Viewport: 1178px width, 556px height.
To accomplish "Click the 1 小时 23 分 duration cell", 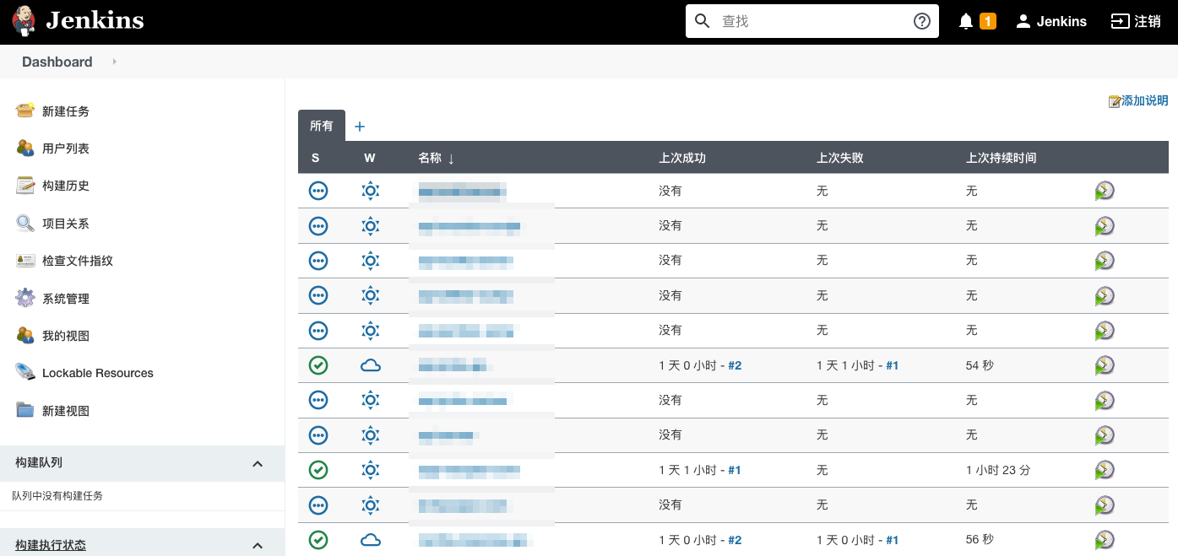I will [x=998, y=470].
